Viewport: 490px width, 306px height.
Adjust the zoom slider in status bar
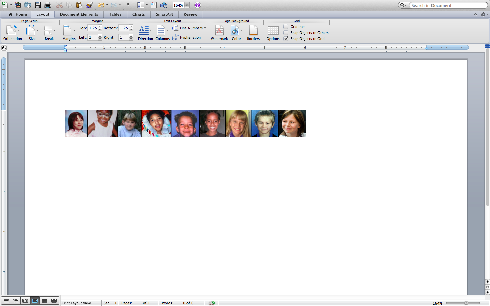click(466, 303)
